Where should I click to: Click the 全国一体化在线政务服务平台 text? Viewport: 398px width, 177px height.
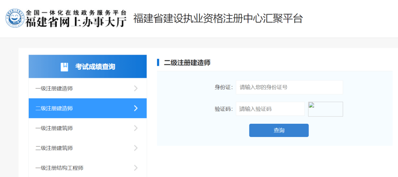pyautogui.click(x=76, y=12)
